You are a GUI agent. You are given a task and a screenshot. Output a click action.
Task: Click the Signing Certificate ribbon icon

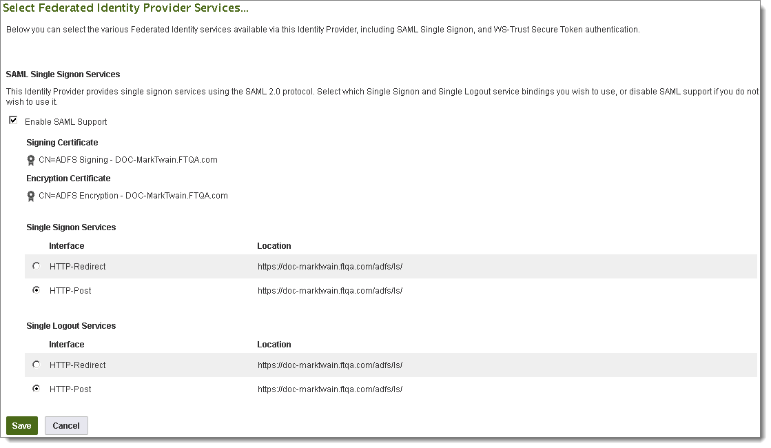click(x=31, y=159)
